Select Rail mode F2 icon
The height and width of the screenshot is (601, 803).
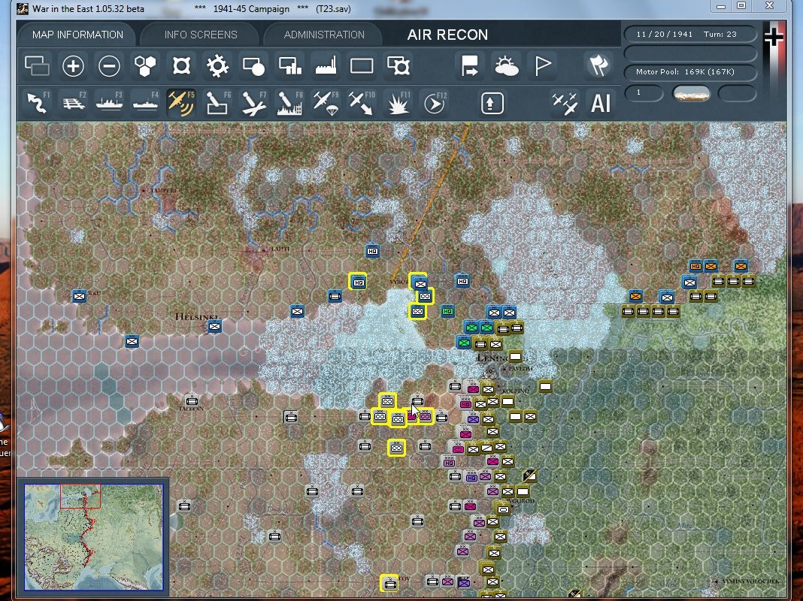73,103
